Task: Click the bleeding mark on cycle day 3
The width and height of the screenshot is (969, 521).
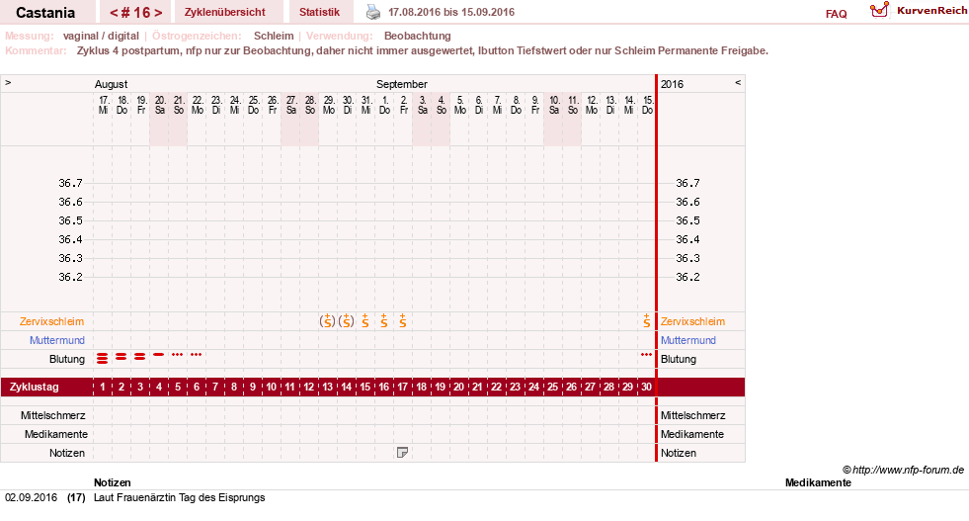Action: 139,357
